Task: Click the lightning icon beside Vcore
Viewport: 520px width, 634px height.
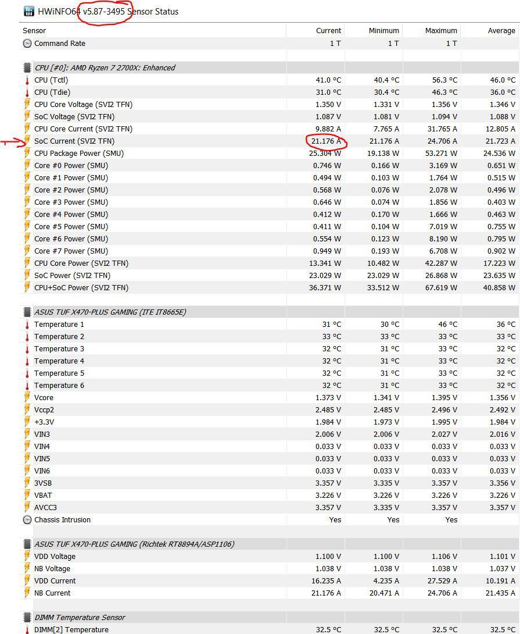Action: tap(27, 397)
